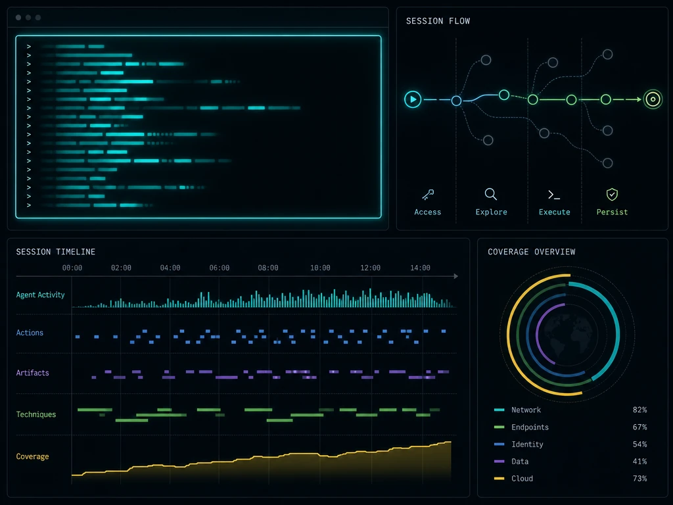Click the yellow Cloud ring arc
This screenshot has height=505, width=673.
[x=509, y=335]
